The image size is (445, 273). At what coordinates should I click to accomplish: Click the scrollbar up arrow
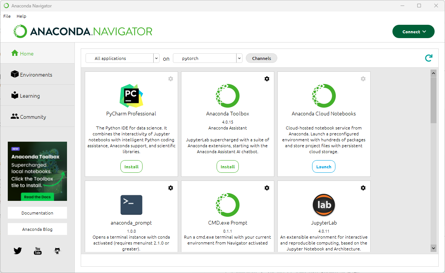click(x=434, y=73)
